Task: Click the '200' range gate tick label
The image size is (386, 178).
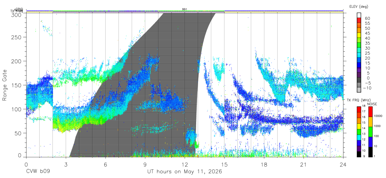Action: point(16,61)
